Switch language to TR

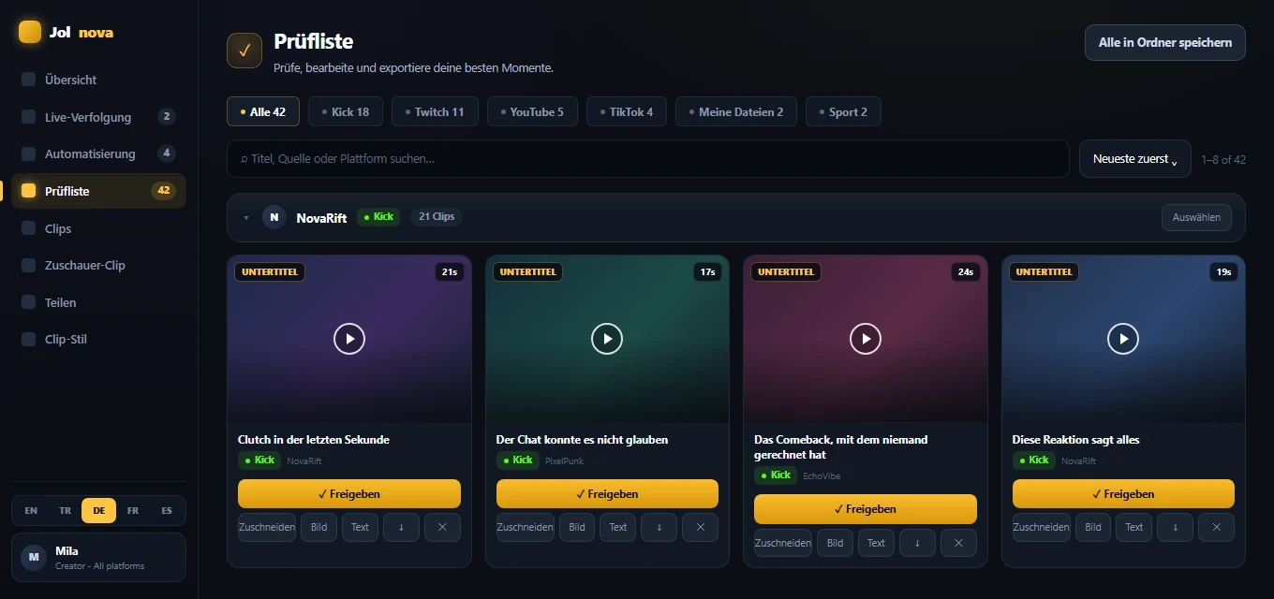coord(65,510)
